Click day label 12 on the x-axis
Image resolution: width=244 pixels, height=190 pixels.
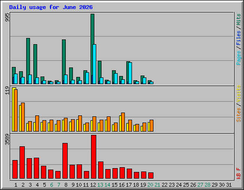tap(93, 185)
